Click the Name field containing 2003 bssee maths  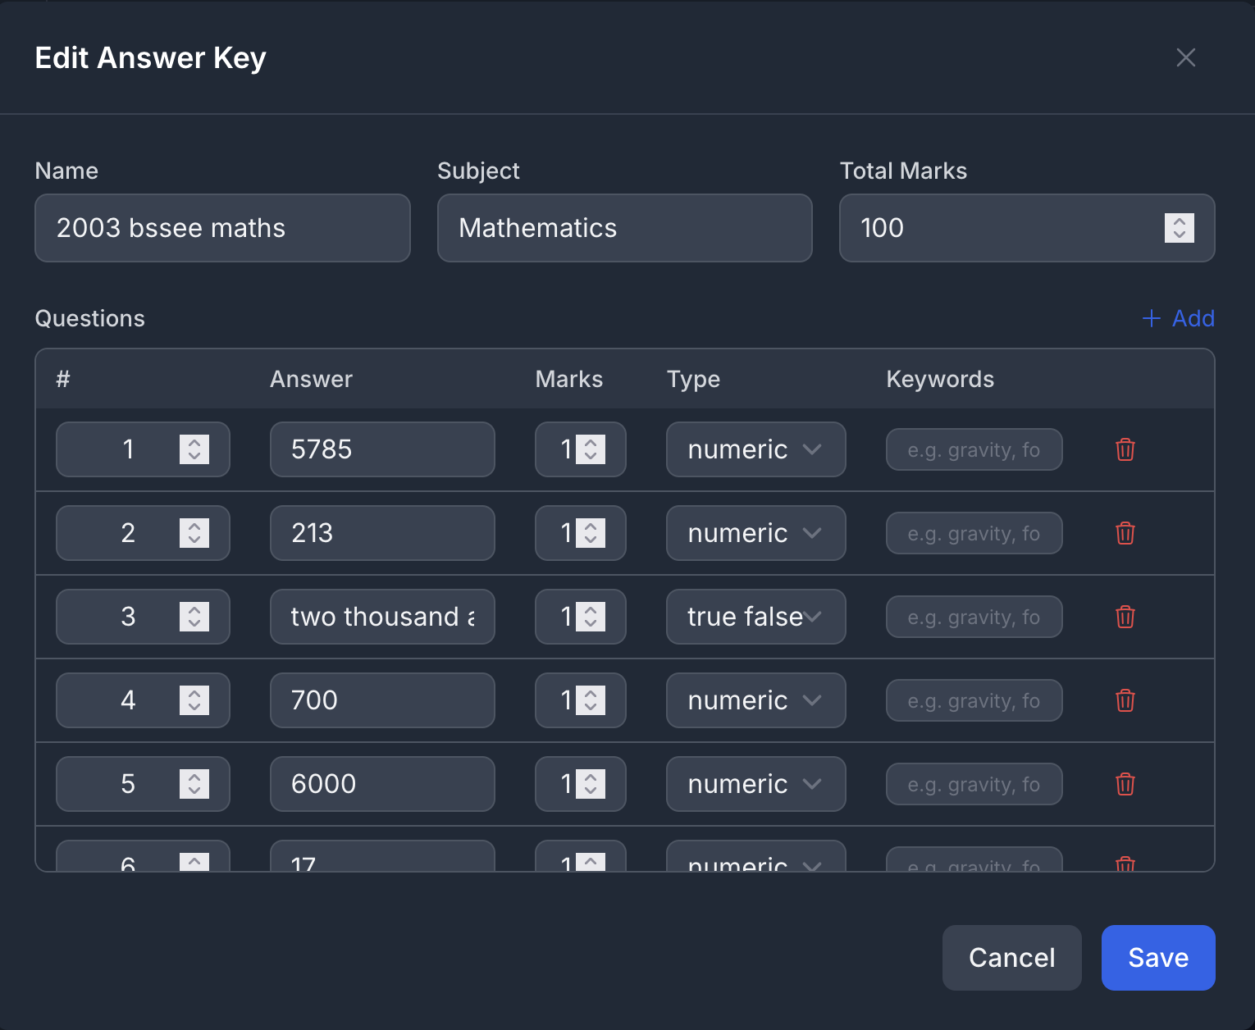point(222,228)
